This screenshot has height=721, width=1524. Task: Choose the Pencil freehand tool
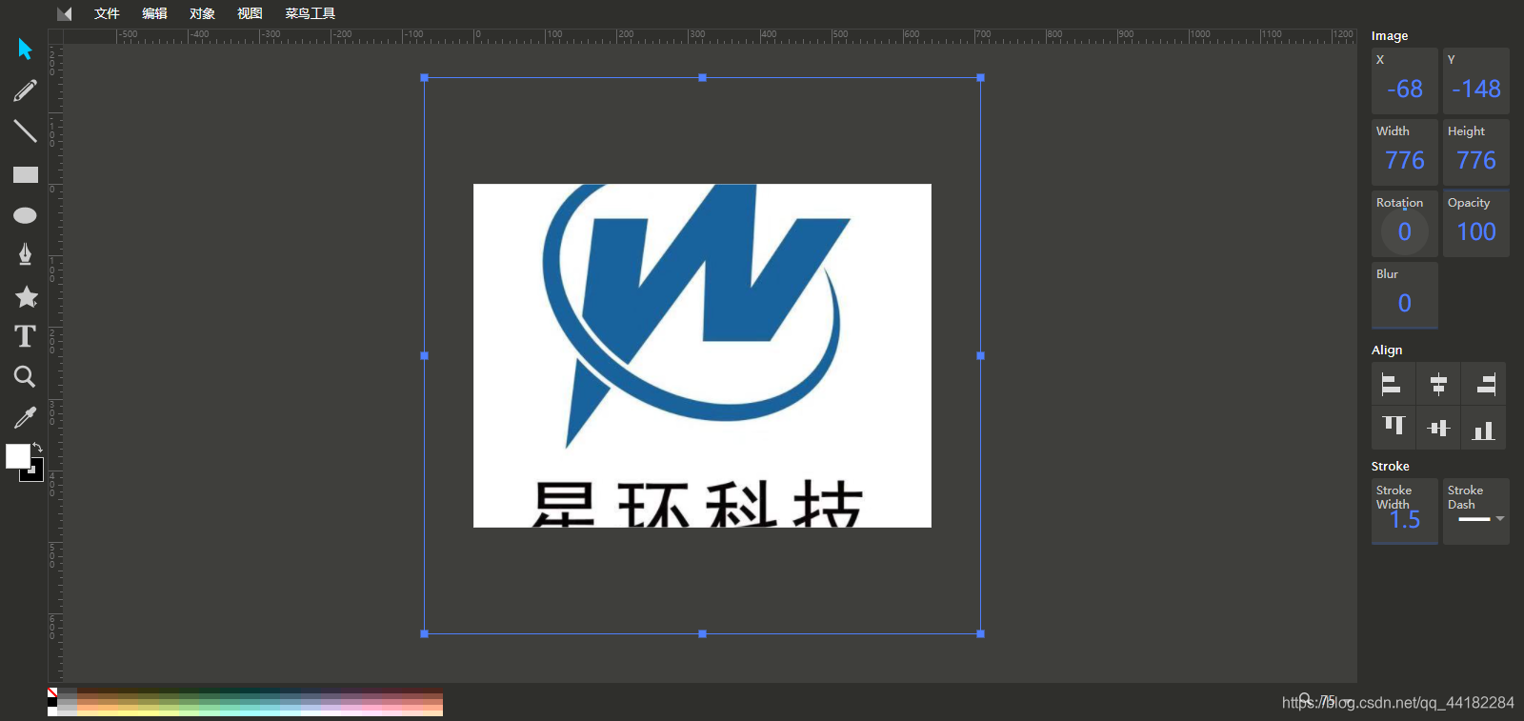click(25, 90)
